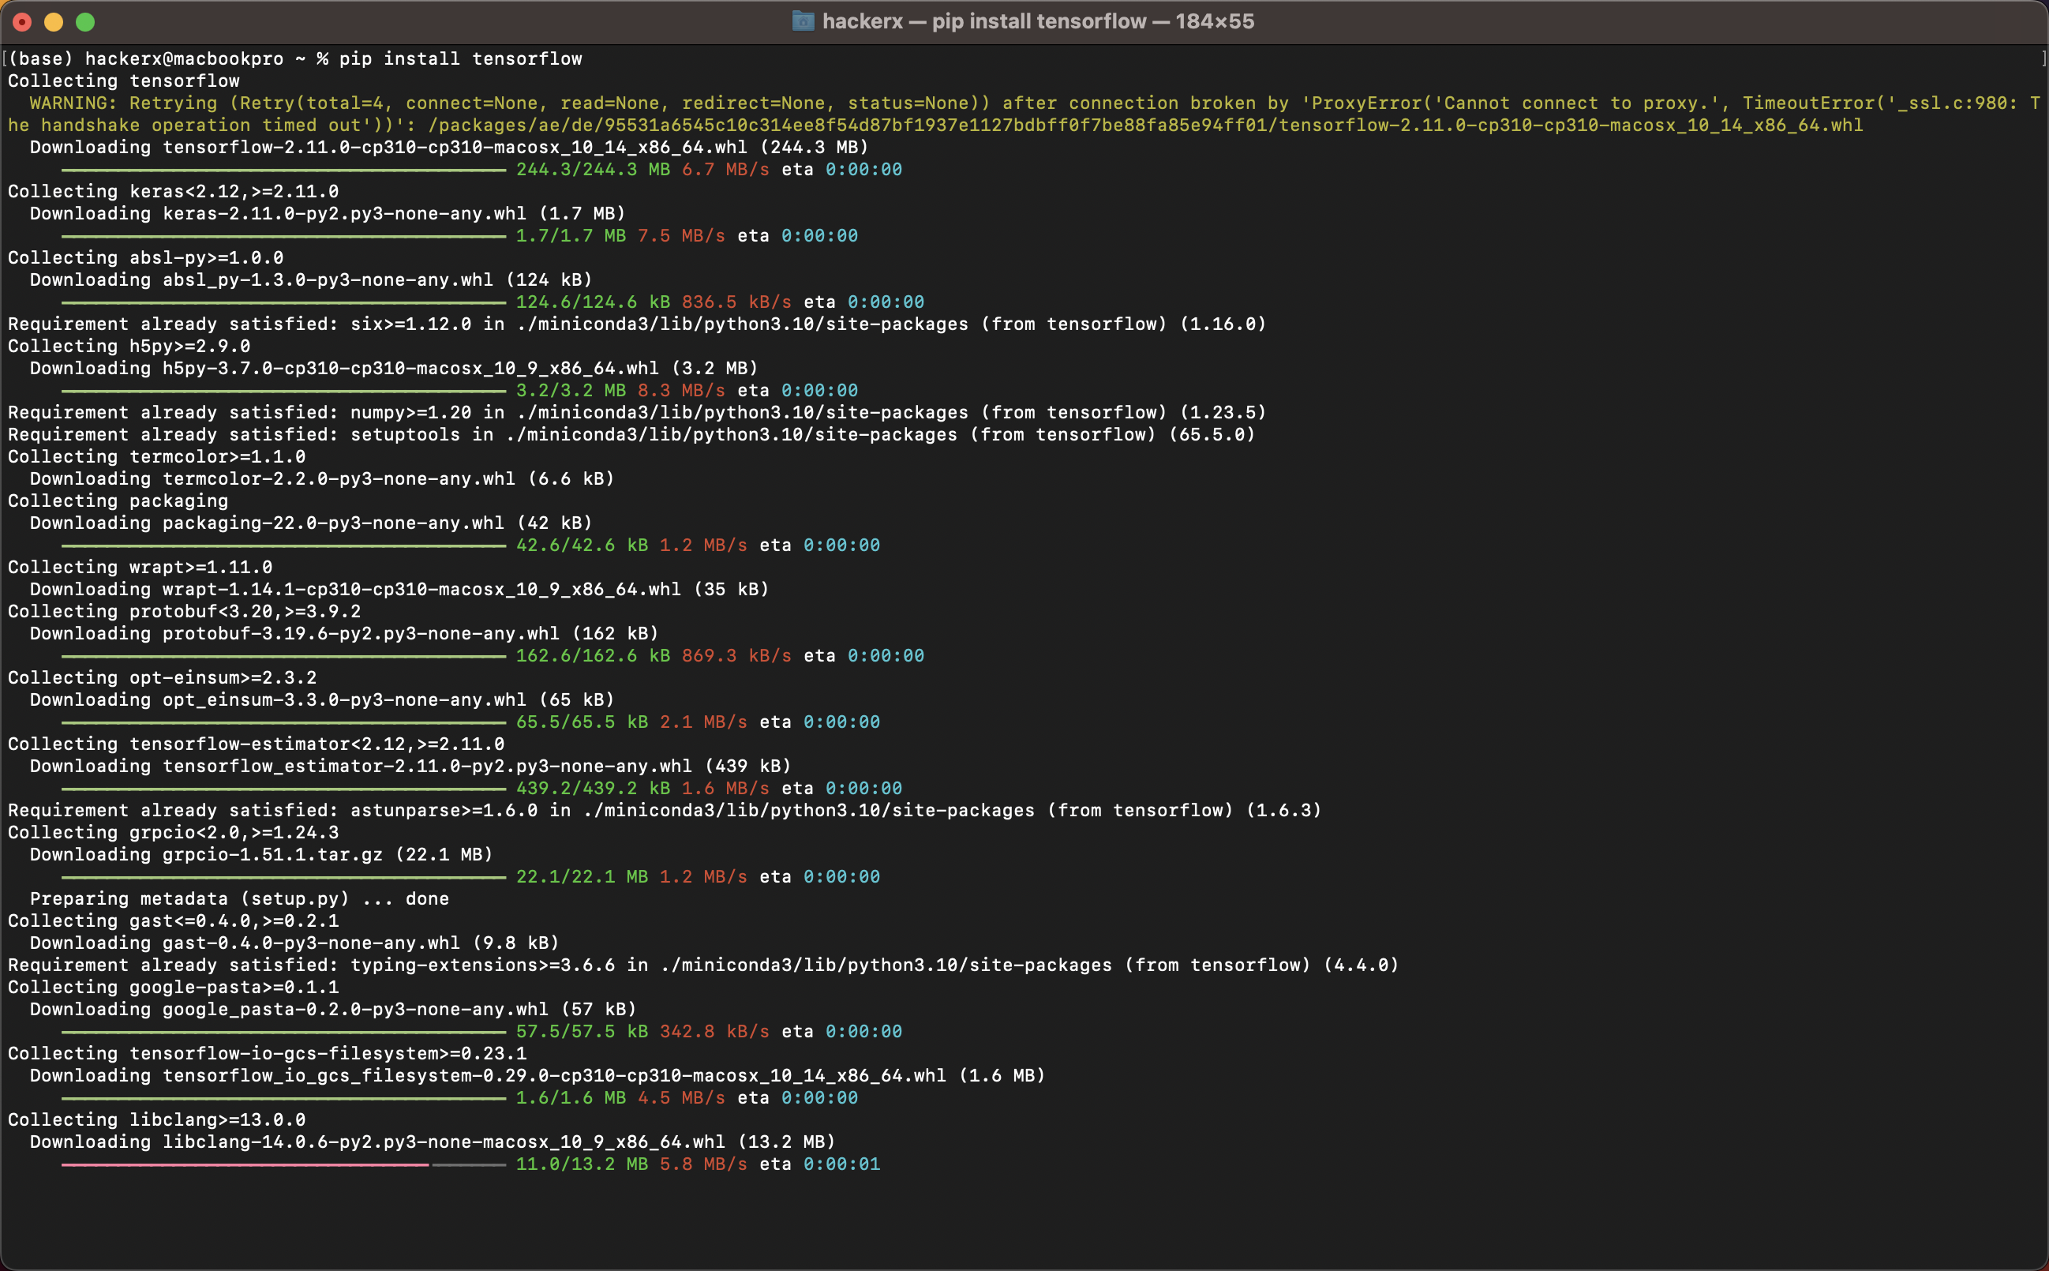Image resolution: width=2049 pixels, height=1271 pixels.
Task: Click the '65.5/65.5 kB' progress value
Action: point(582,722)
